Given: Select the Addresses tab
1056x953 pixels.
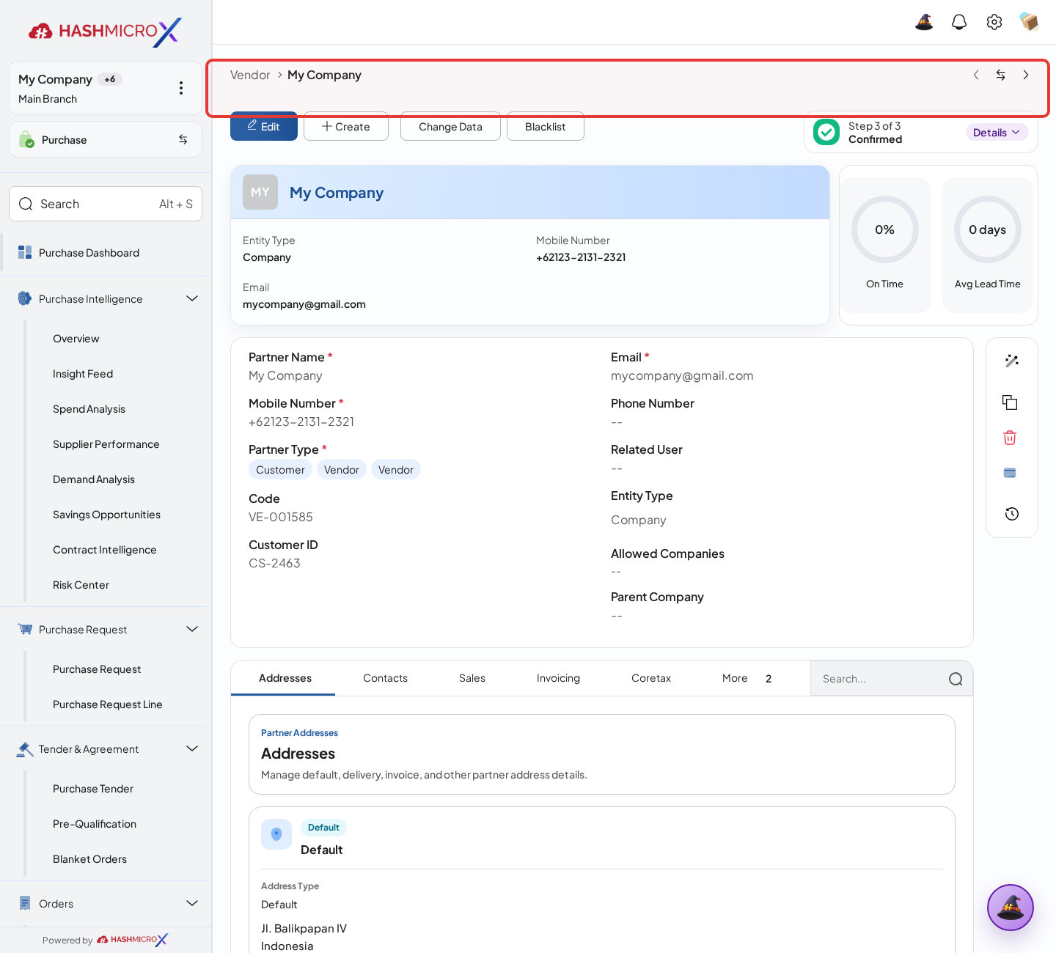Looking at the screenshot, I should (285, 678).
